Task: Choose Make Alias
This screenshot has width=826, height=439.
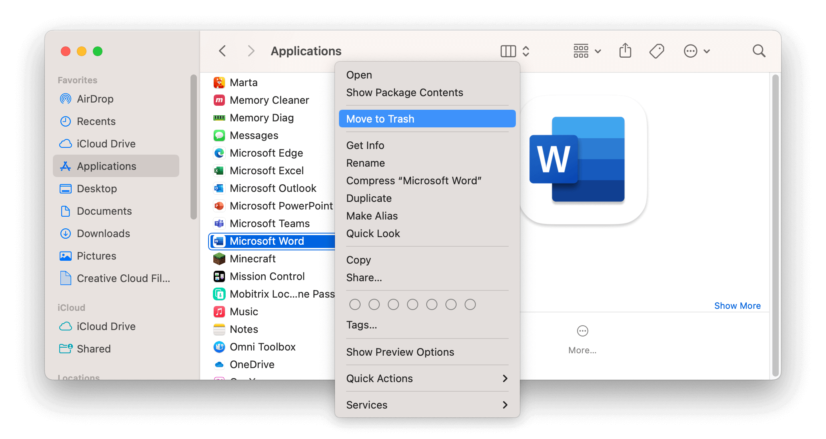Action: (427, 216)
